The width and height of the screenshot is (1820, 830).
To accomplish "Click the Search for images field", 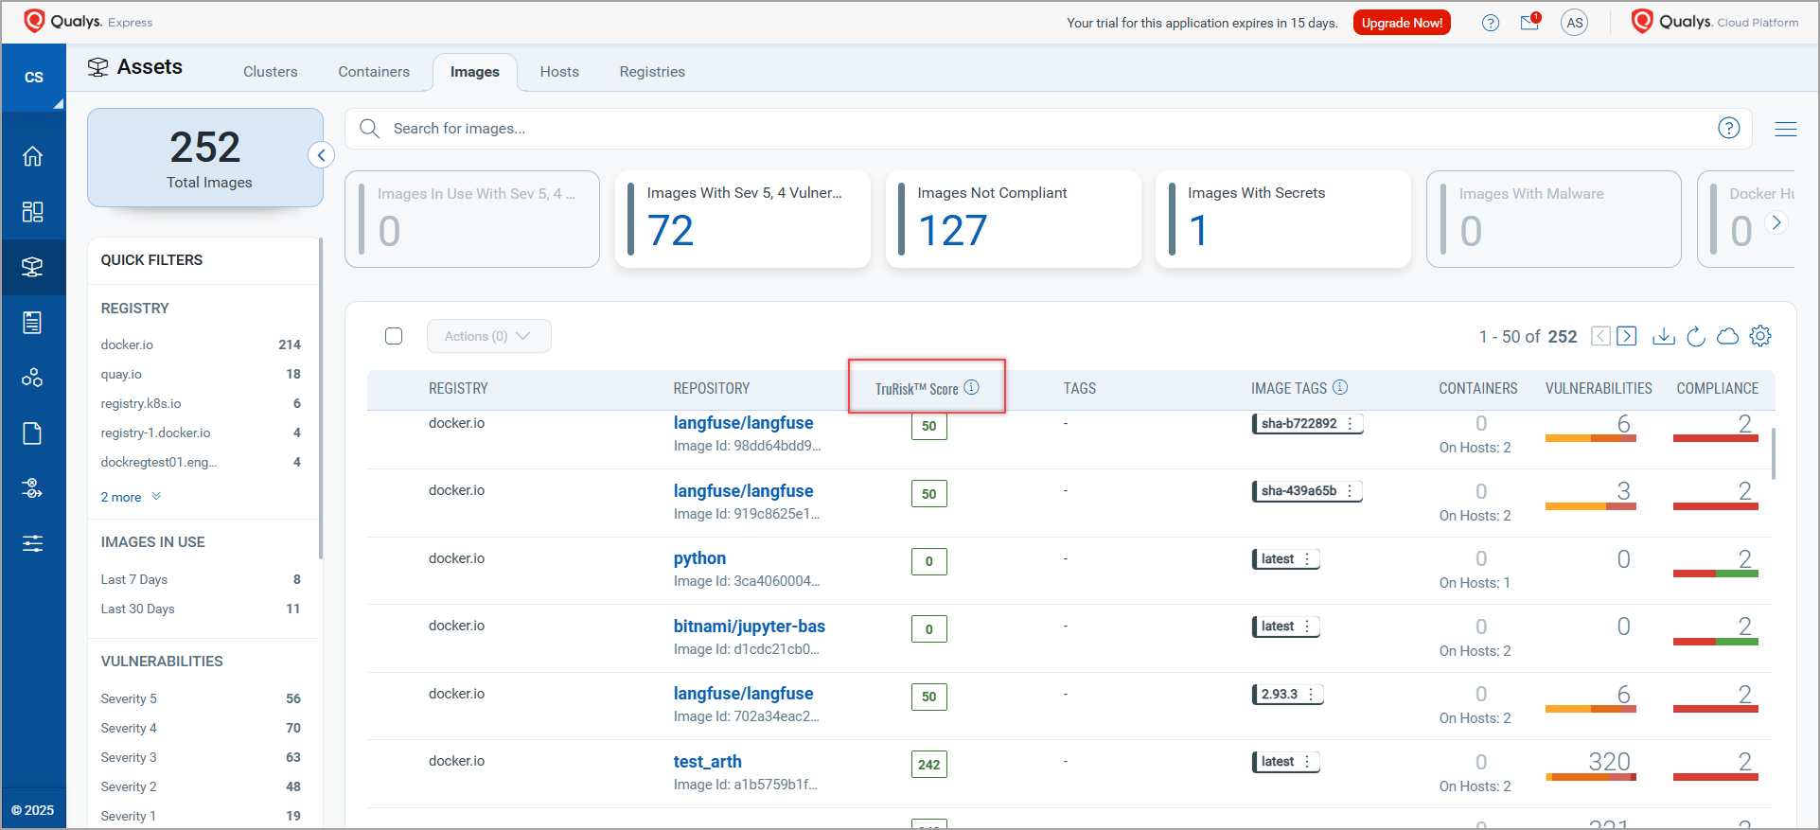I will (1041, 129).
